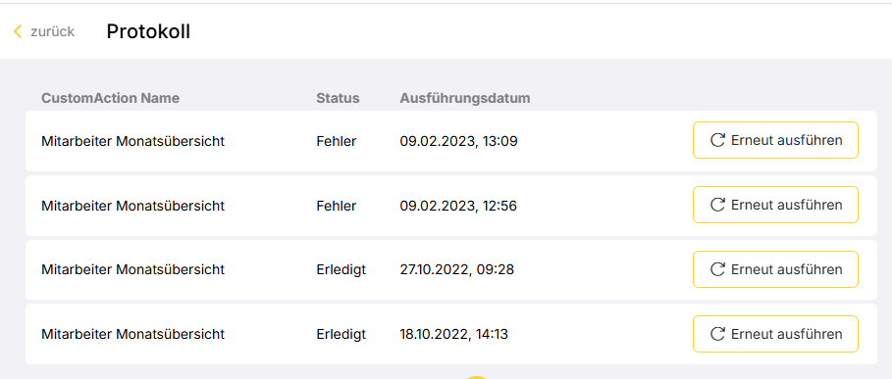Click the CustomAction Name column header
The height and width of the screenshot is (379, 892).
point(110,98)
